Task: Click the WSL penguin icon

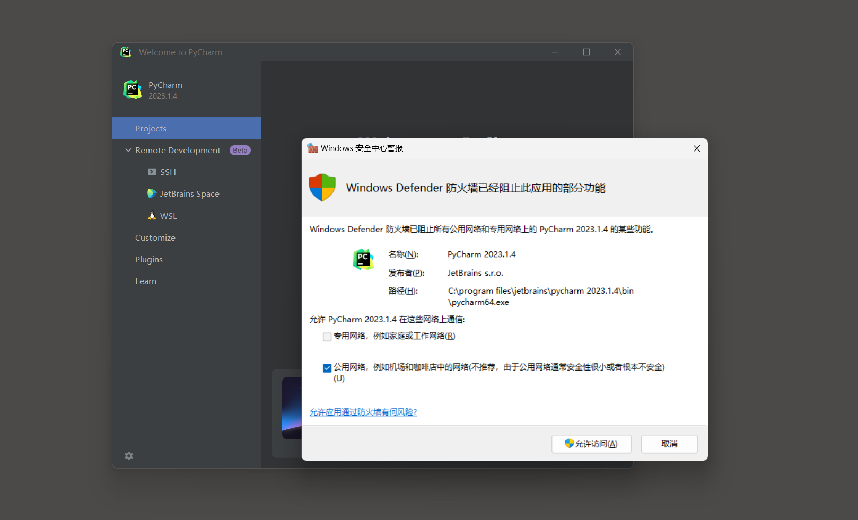Action: (152, 216)
